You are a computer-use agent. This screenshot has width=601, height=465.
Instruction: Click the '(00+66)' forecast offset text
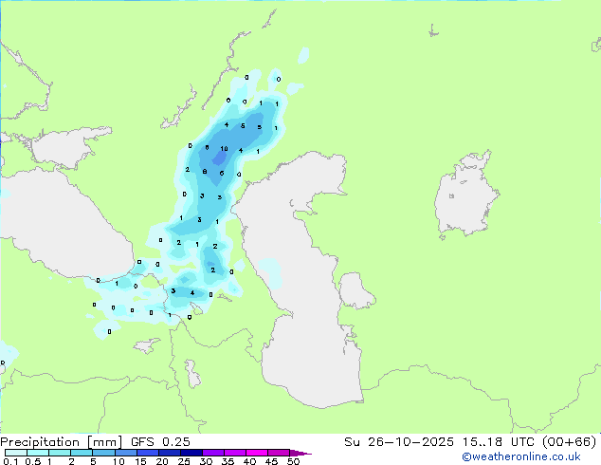[x=569, y=442]
